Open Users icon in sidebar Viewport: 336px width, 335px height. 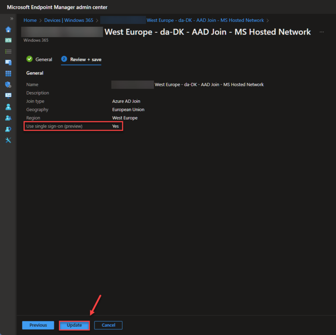8,107
